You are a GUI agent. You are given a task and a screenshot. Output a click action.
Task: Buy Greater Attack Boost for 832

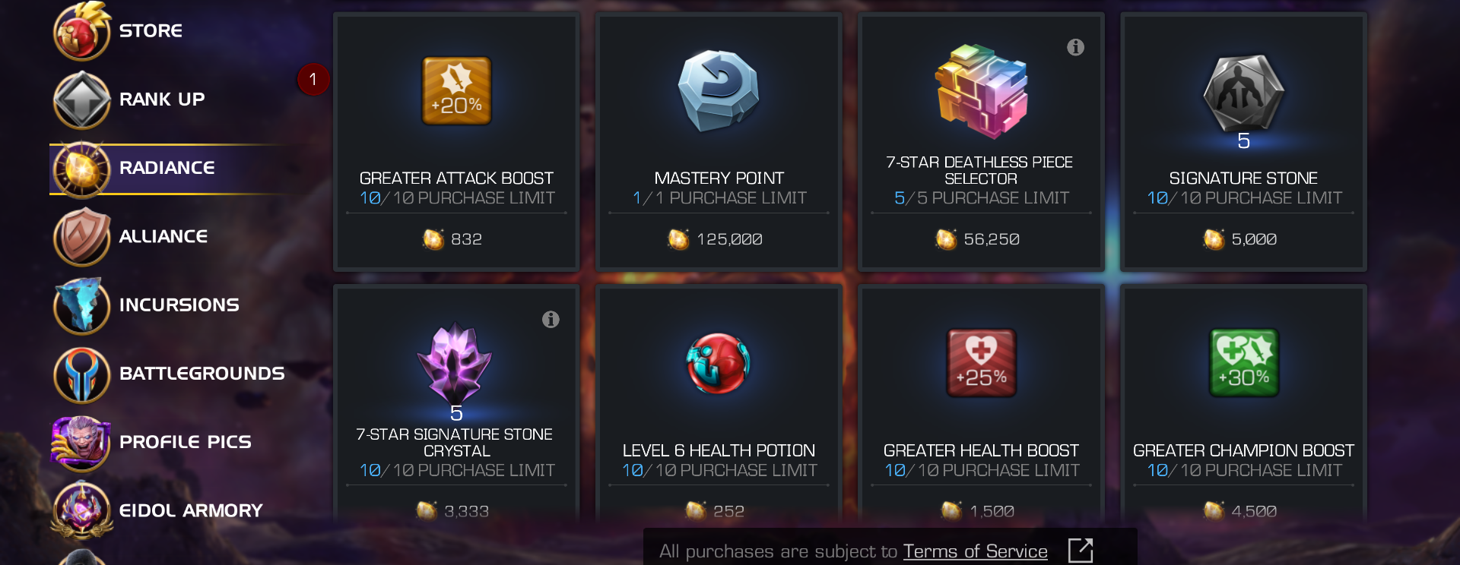[456, 239]
